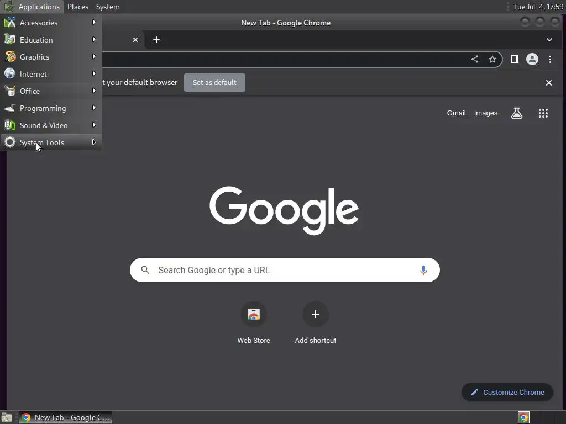The height and width of the screenshot is (424, 566).
Task: Share this page icon in address bar
Action: pyautogui.click(x=475, y=59)
